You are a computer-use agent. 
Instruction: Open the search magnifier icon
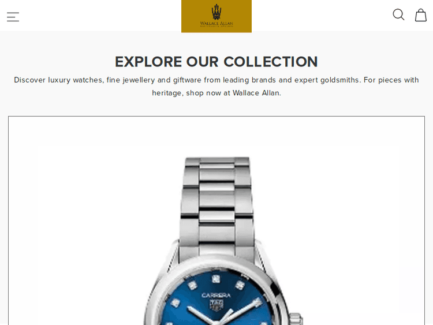click(398, 14)
